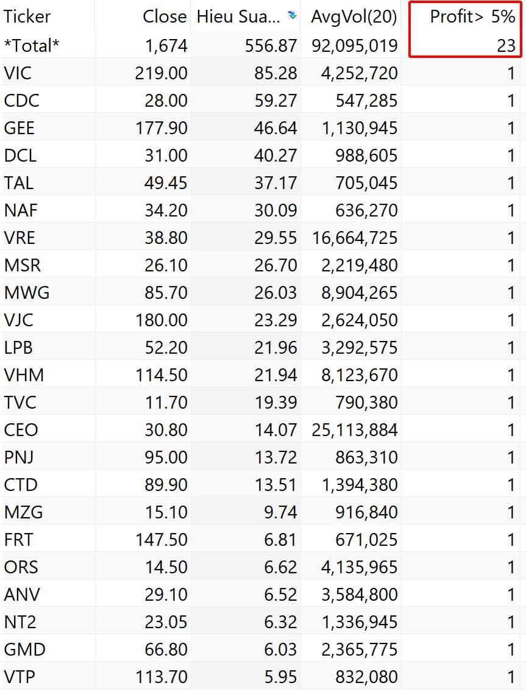526x691 pixels.
Task: Select the VIC ticker cell
Action: point(18,73)
